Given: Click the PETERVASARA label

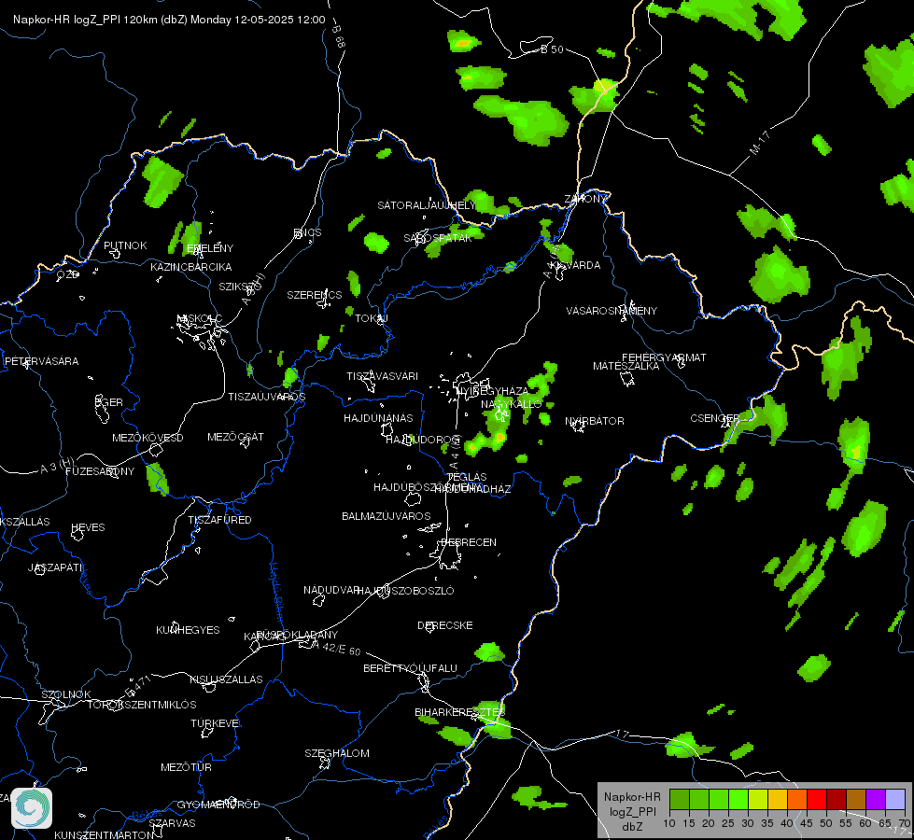Looking at the screenshot, I should [41, 361].
